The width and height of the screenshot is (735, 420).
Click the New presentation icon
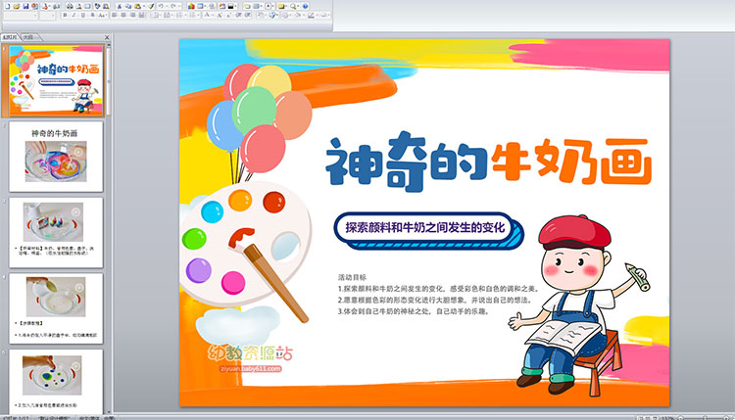(x=8, y=6)
